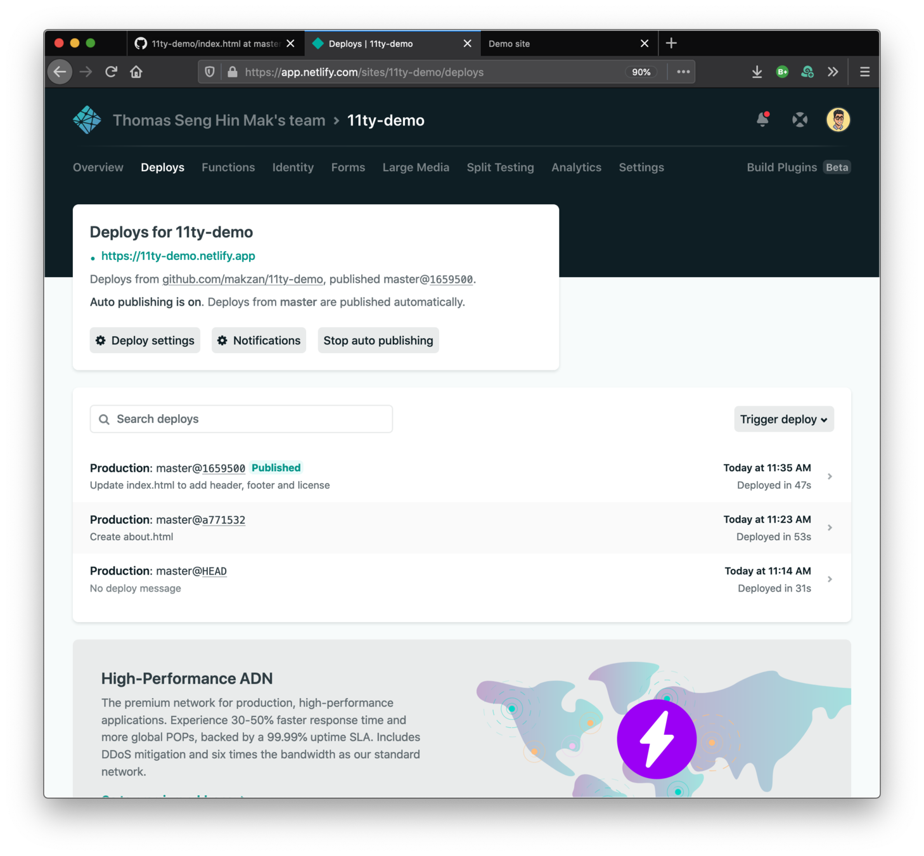This screenshot has width=924, height=856.
Task: Open the https://11ty-demo.netlify.app link
Action: tap(178, 256)
